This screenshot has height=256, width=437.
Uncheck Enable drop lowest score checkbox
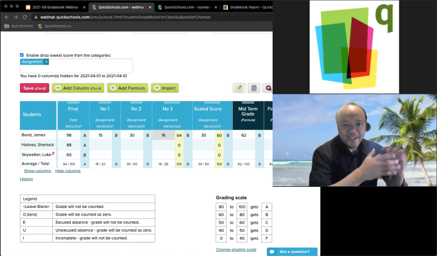pos(22,55)
